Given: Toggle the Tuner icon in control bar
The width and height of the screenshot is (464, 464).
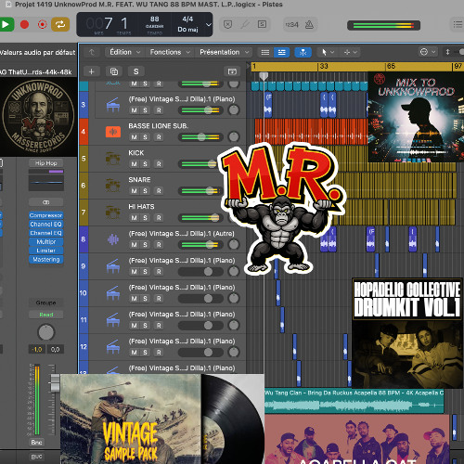Looking at the screenshot, I should pos(245,24).
